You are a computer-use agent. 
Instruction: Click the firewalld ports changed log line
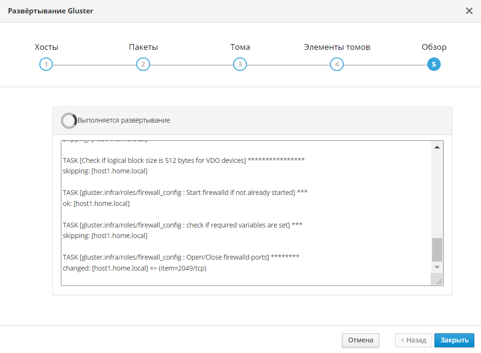coord(135,268)
